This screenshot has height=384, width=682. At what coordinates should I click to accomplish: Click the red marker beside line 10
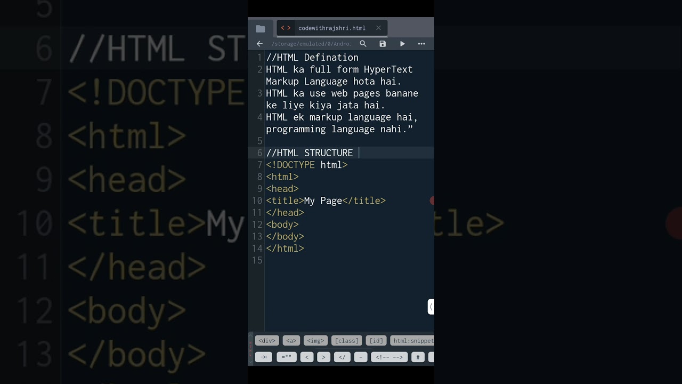[432, 201]
